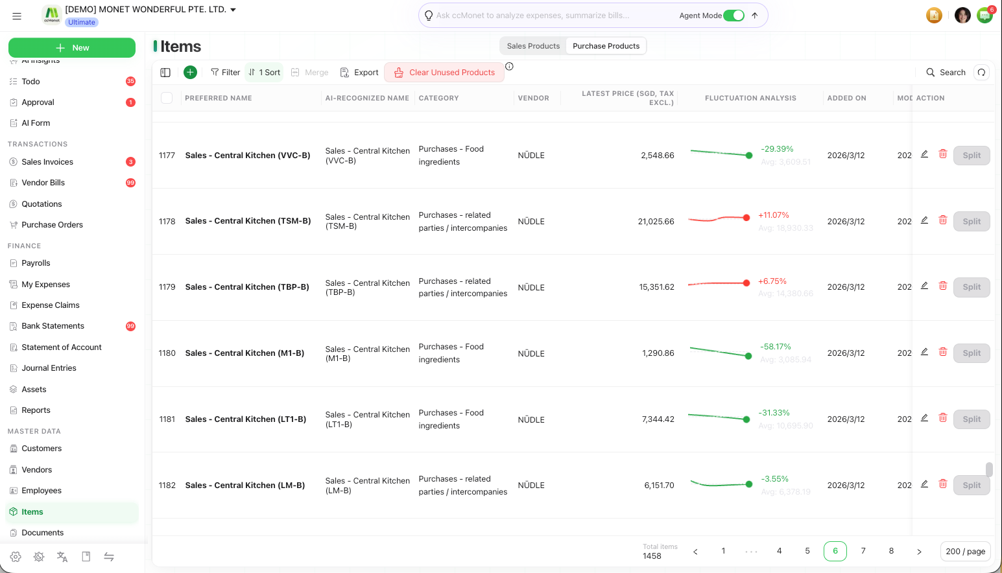Click the second gear icon in sidebar footer

[39, 557]
